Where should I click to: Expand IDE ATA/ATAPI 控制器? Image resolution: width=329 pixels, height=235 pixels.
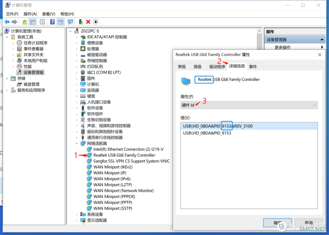coord(76,37)
